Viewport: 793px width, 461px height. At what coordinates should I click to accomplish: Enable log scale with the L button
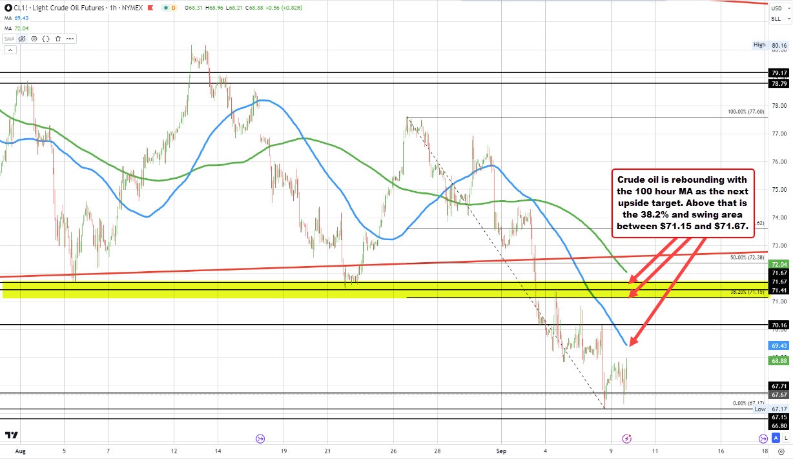click(787, 438)
